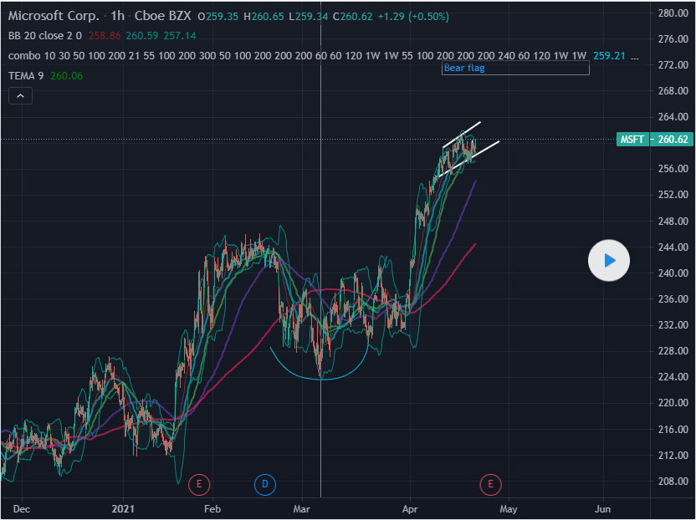
Task: Click the blue dividend D marker
Action: pos(264,483)
